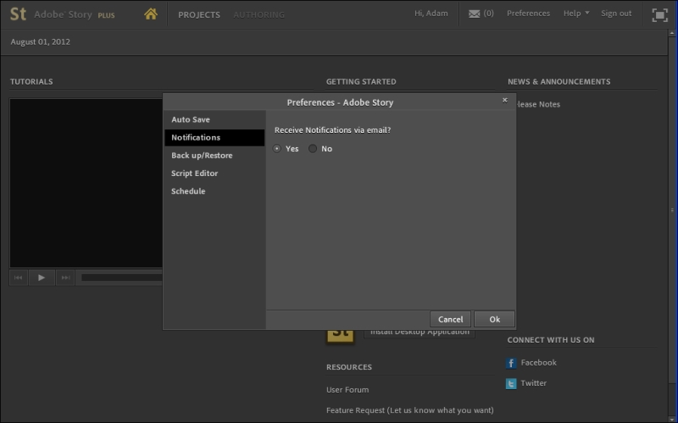This screenshot has height=423, width=678.
Task: Click the "Hi, Adam" greeting
Action: tap(431, 14)
